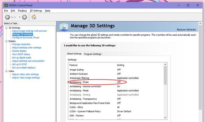Click the Feature column header

(x=92, y=65)
